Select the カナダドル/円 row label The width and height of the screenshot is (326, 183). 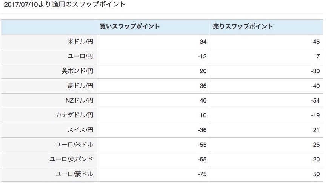click(x=74, y=115)
